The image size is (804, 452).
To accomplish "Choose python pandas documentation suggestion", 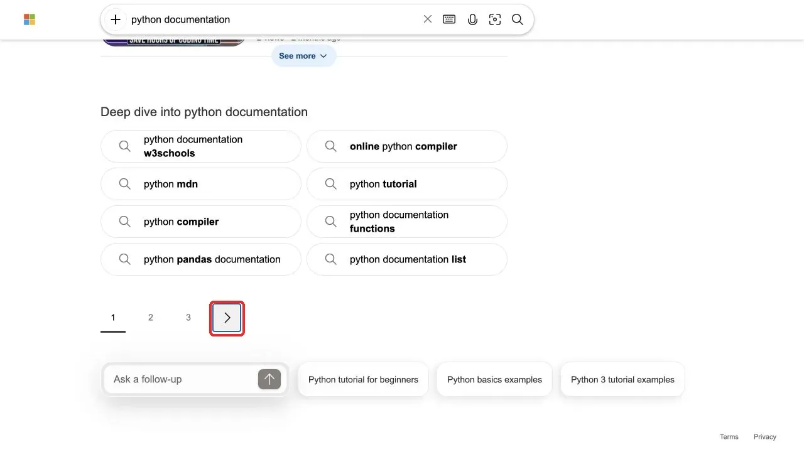I will point(201,259).
